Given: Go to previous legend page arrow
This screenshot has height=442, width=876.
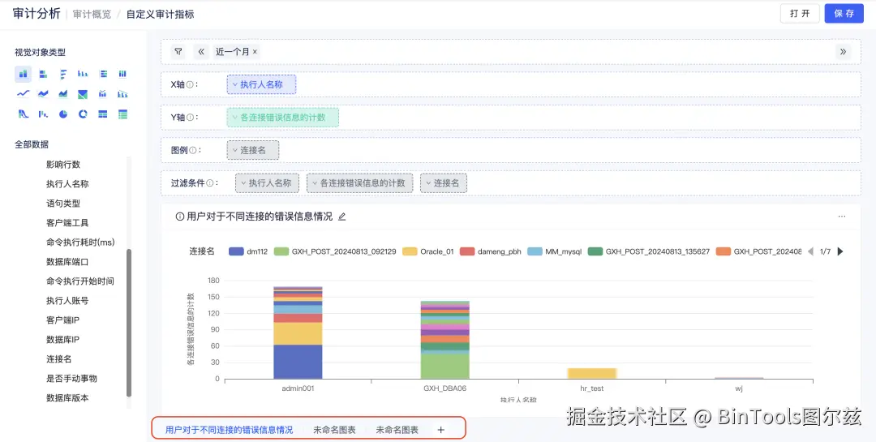Looking at the screenshot, I should point(810,251).
